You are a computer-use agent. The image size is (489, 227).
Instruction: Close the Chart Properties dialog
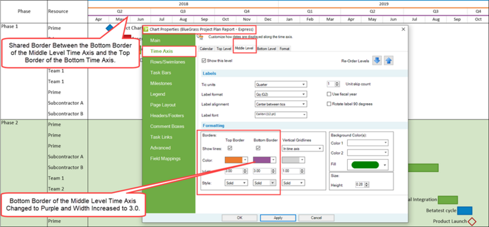tap(403, 29)
